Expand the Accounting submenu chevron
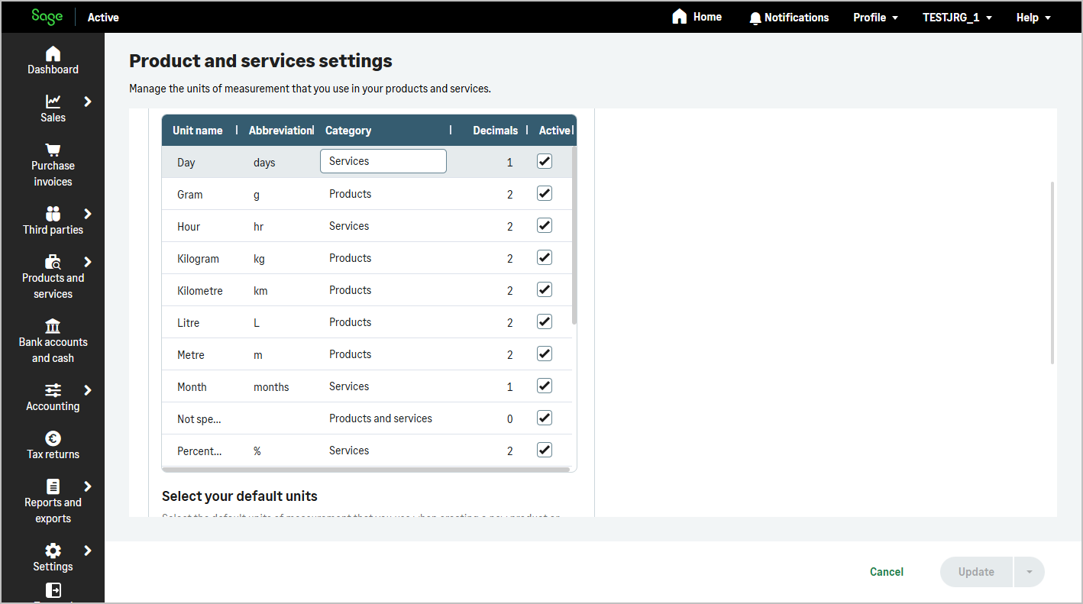 [88, 390]
